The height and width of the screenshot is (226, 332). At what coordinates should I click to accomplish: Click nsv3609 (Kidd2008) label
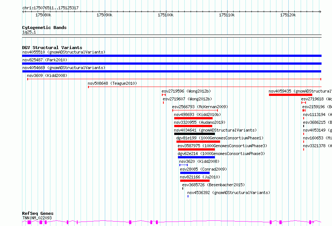(x=47, y=75)
